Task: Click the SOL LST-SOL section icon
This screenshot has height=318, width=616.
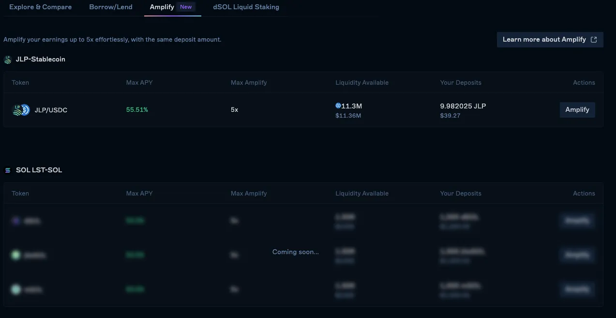Action: (8, 170)
